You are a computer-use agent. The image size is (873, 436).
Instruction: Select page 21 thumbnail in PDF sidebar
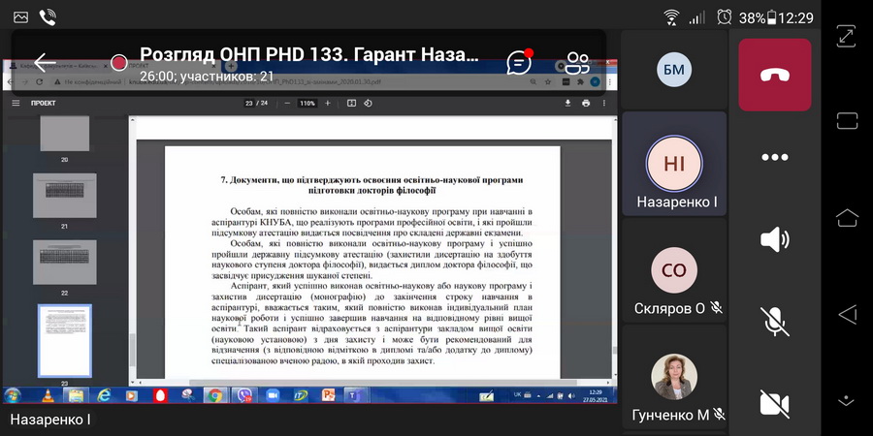click(x=64, y=196)
